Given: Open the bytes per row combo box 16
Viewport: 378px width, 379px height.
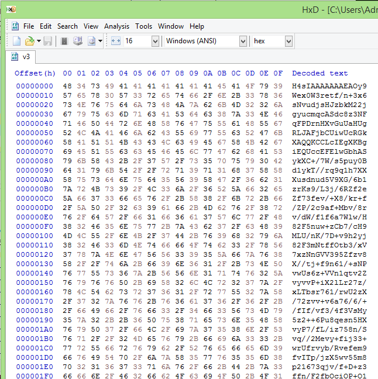Looking at the screenshot, I should [141, 41].
